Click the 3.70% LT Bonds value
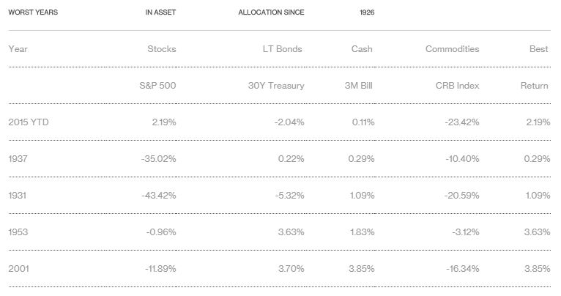The image size is (561, 296). click(x=291, y=269)
